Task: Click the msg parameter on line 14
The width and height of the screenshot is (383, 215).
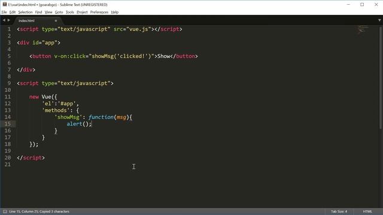Action: (x=121, y=117)
